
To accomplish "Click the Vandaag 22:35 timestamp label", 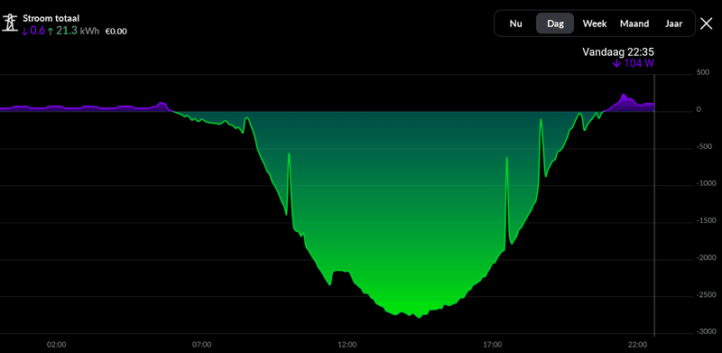I will 618,52.
